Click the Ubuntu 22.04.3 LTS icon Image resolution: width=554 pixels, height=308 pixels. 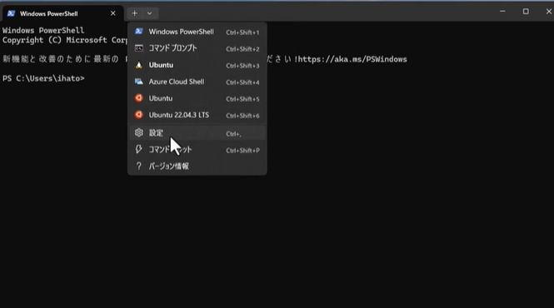(x=139, y=115)
